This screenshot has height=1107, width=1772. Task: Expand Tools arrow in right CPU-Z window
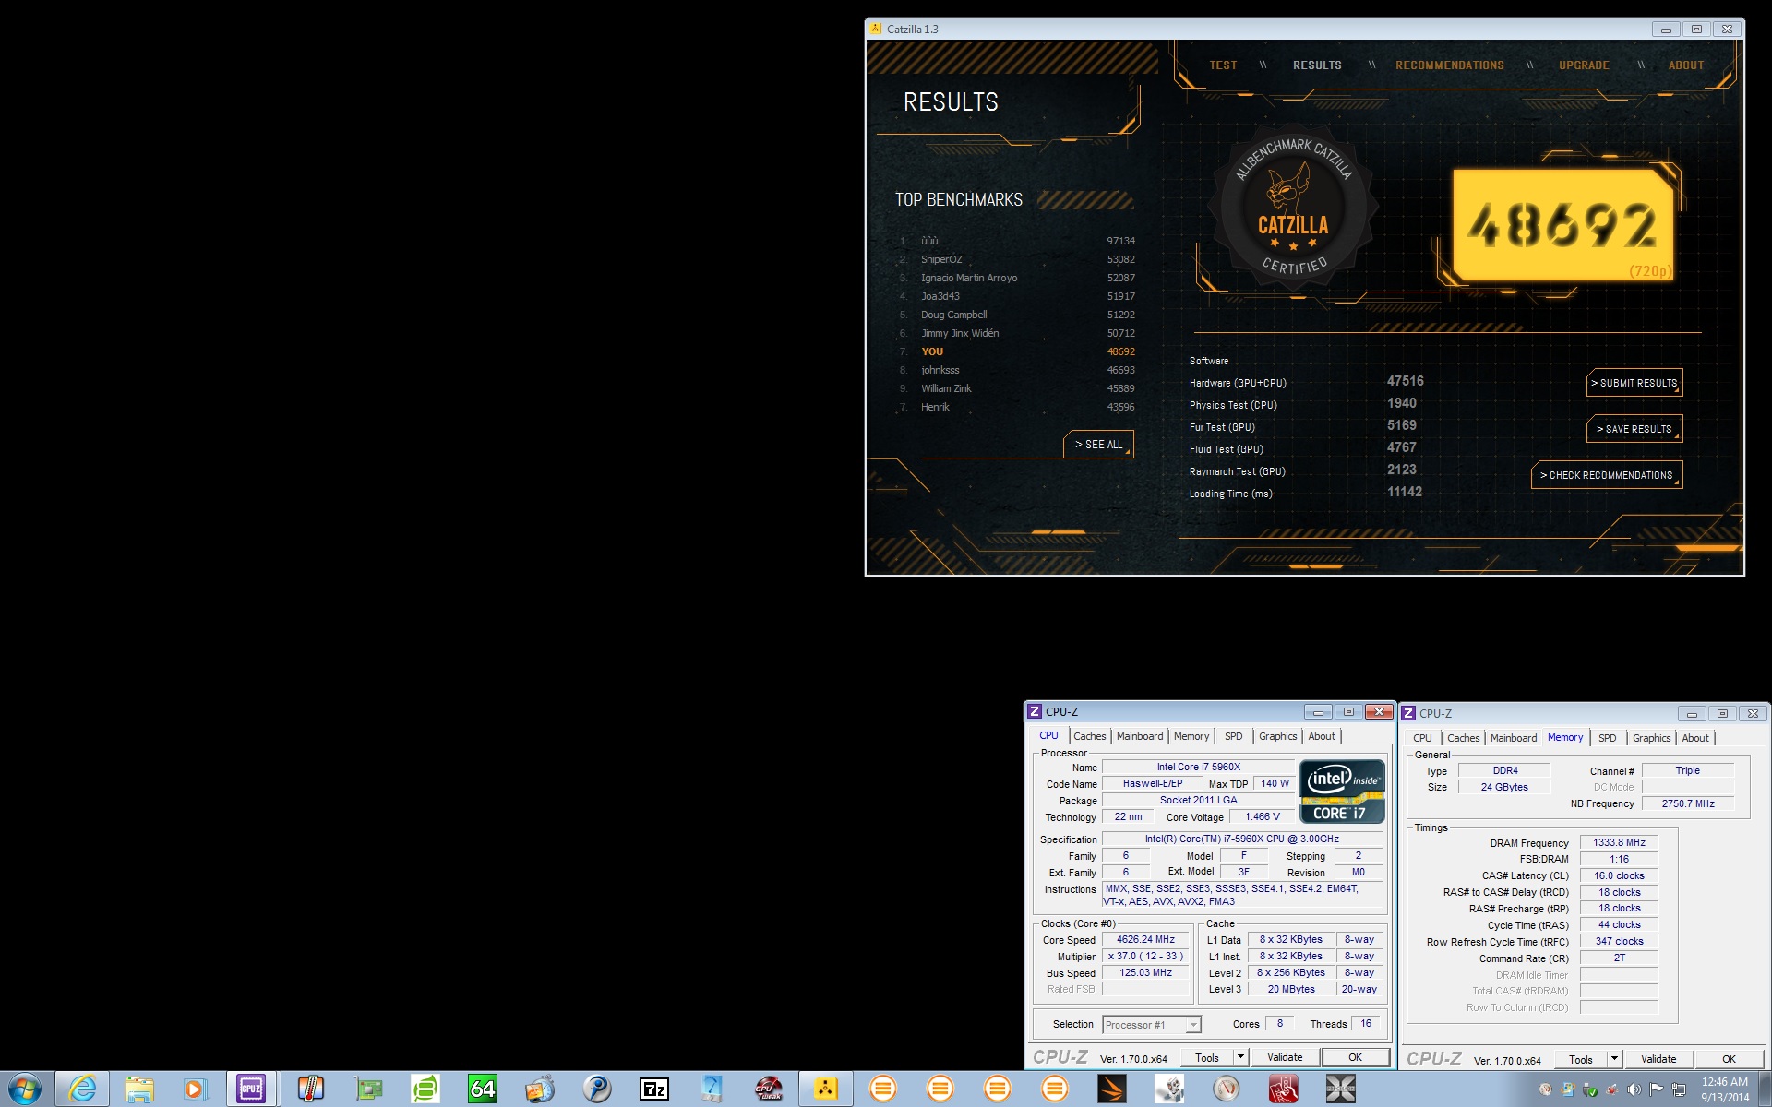pos(1614,1059)
